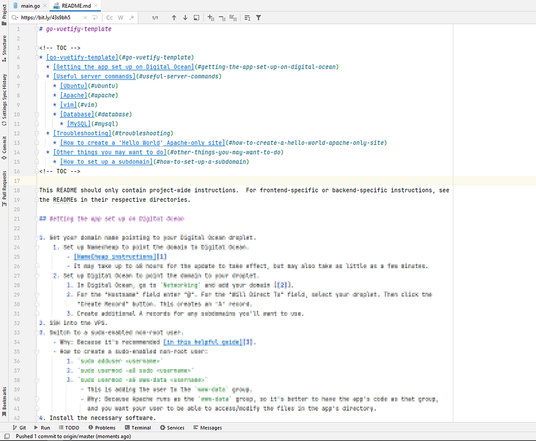Close the main.go editor tab
536x441 pixels.
[45, 6]
